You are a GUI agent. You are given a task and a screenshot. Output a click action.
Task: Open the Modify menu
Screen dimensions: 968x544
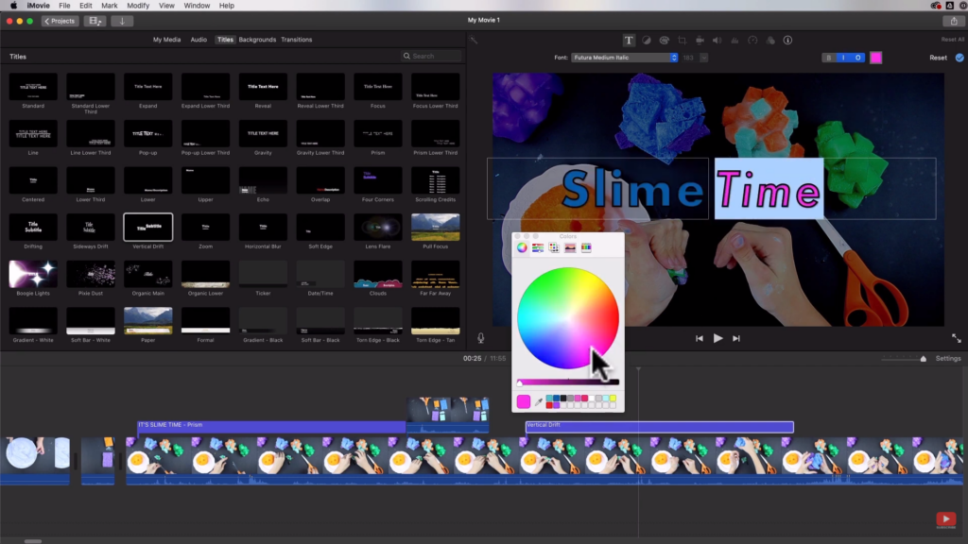[x=138, y=6]
